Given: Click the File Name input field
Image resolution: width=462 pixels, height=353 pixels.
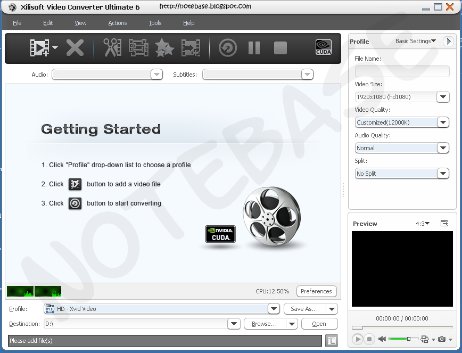Looking at the screenshot, I should click(402, 71).
